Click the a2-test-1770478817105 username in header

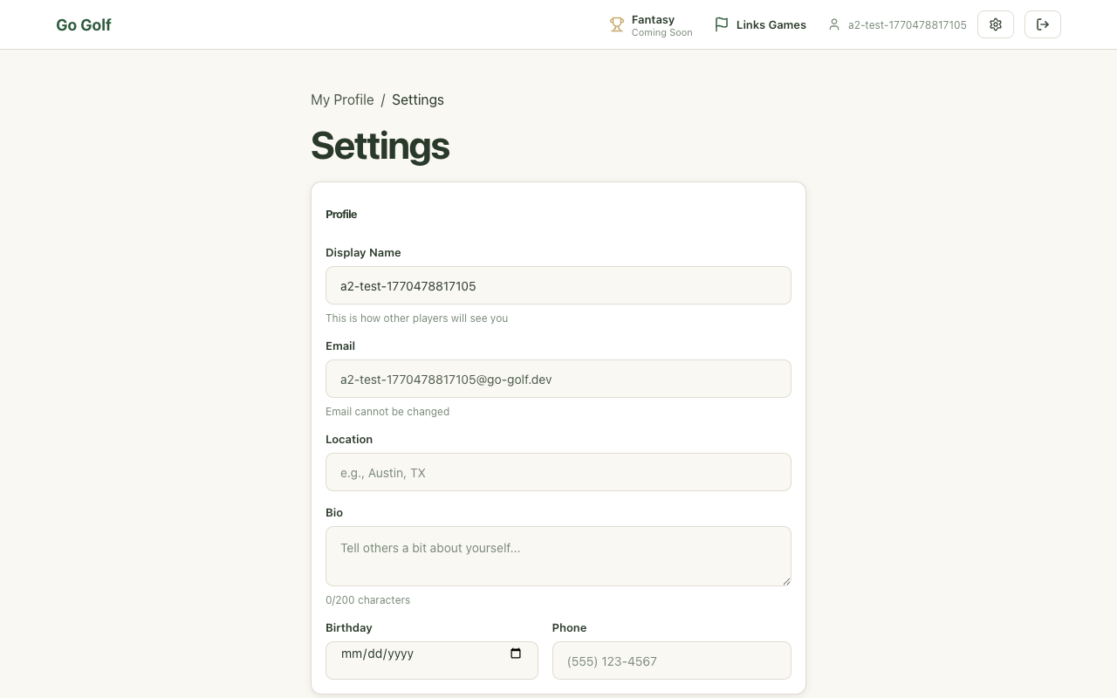[x=907, y=25]
